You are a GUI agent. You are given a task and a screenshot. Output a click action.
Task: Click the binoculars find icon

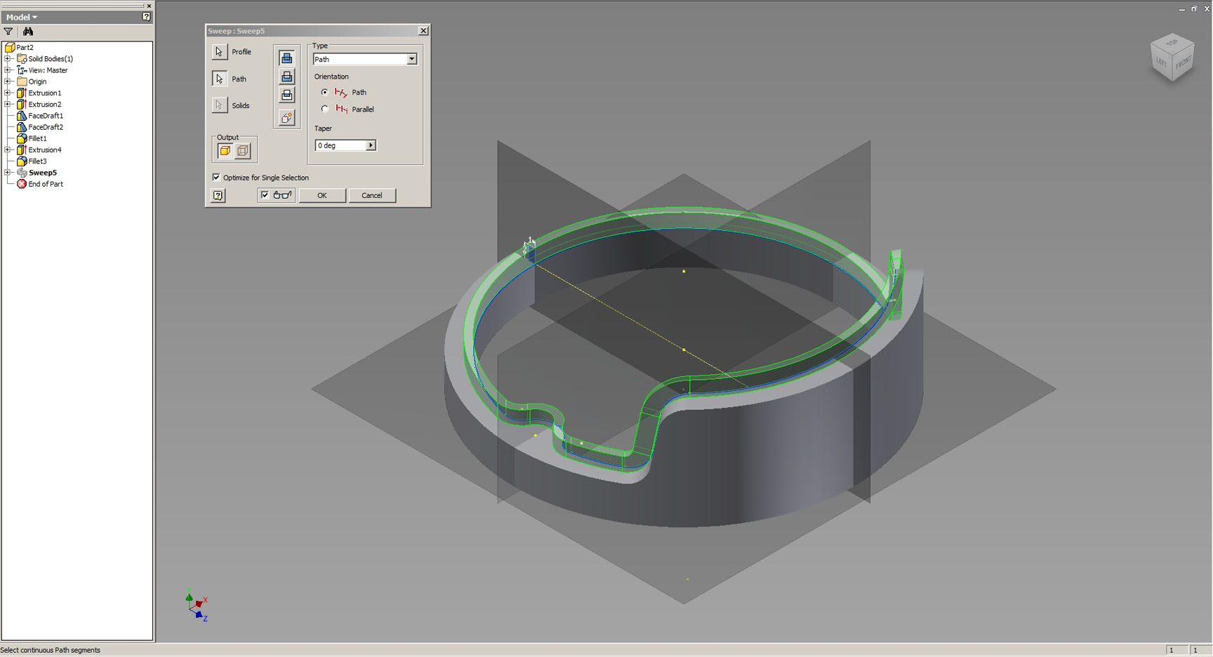pyautogui.click(x=28, y=32)
